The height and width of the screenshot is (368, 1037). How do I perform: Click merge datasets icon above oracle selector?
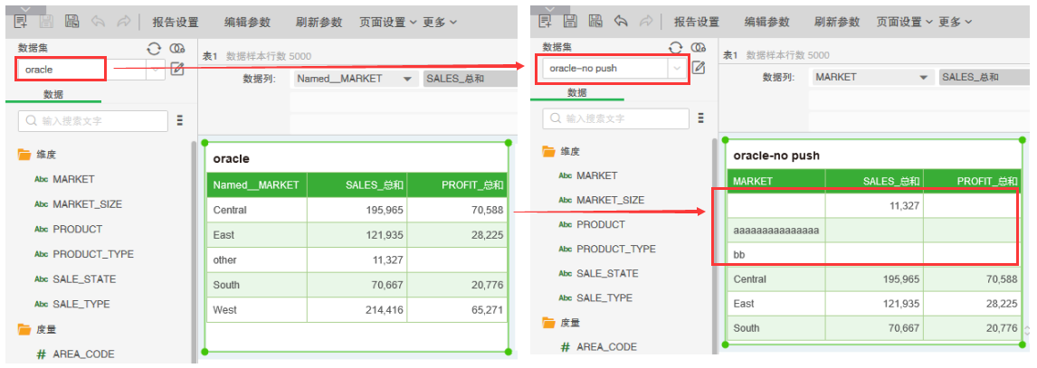point(177,48)
